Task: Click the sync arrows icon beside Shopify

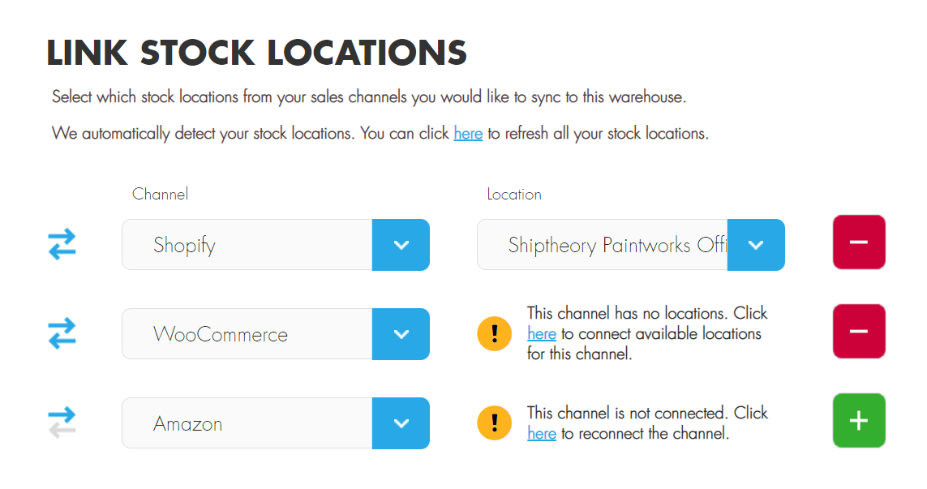Action: (x=62, y=244)
